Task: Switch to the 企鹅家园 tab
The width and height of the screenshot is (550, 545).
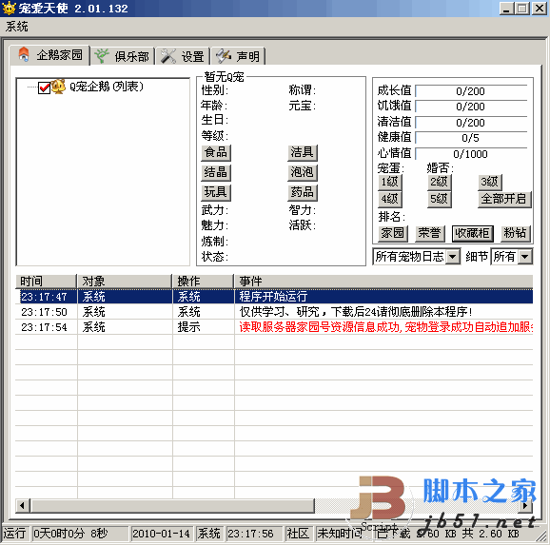Action: tap(49, 55)
